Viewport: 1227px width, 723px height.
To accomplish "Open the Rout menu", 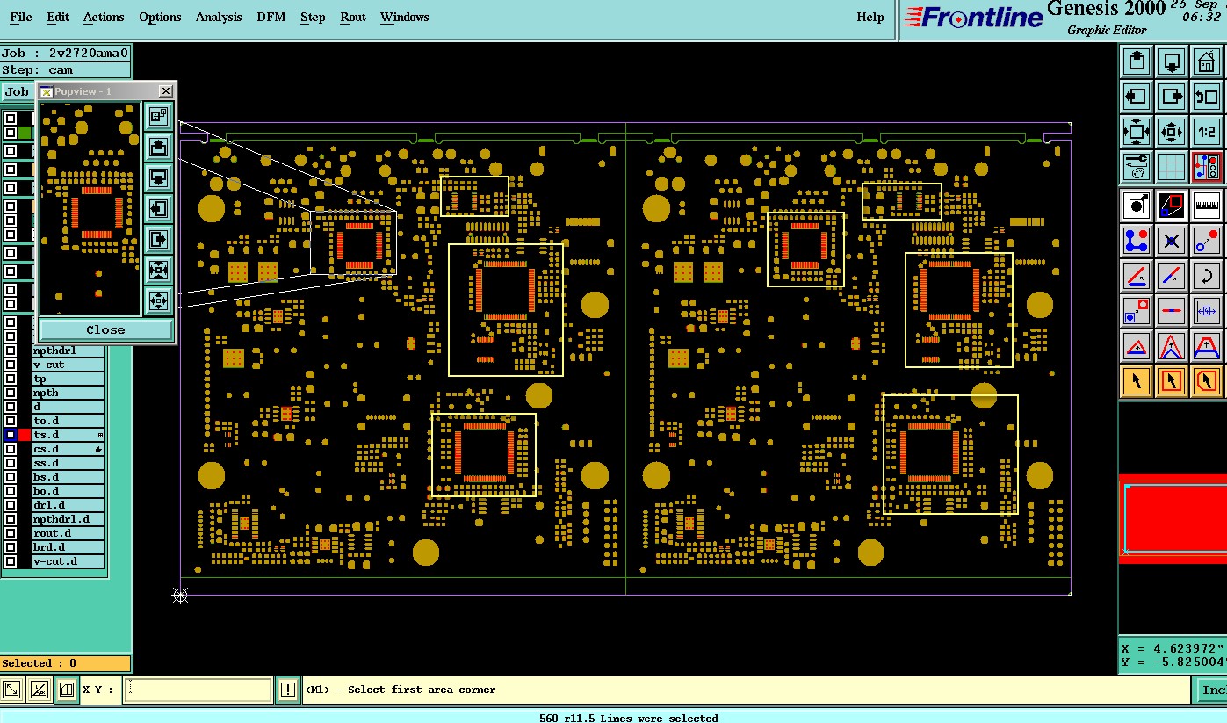I will point(353,17).
